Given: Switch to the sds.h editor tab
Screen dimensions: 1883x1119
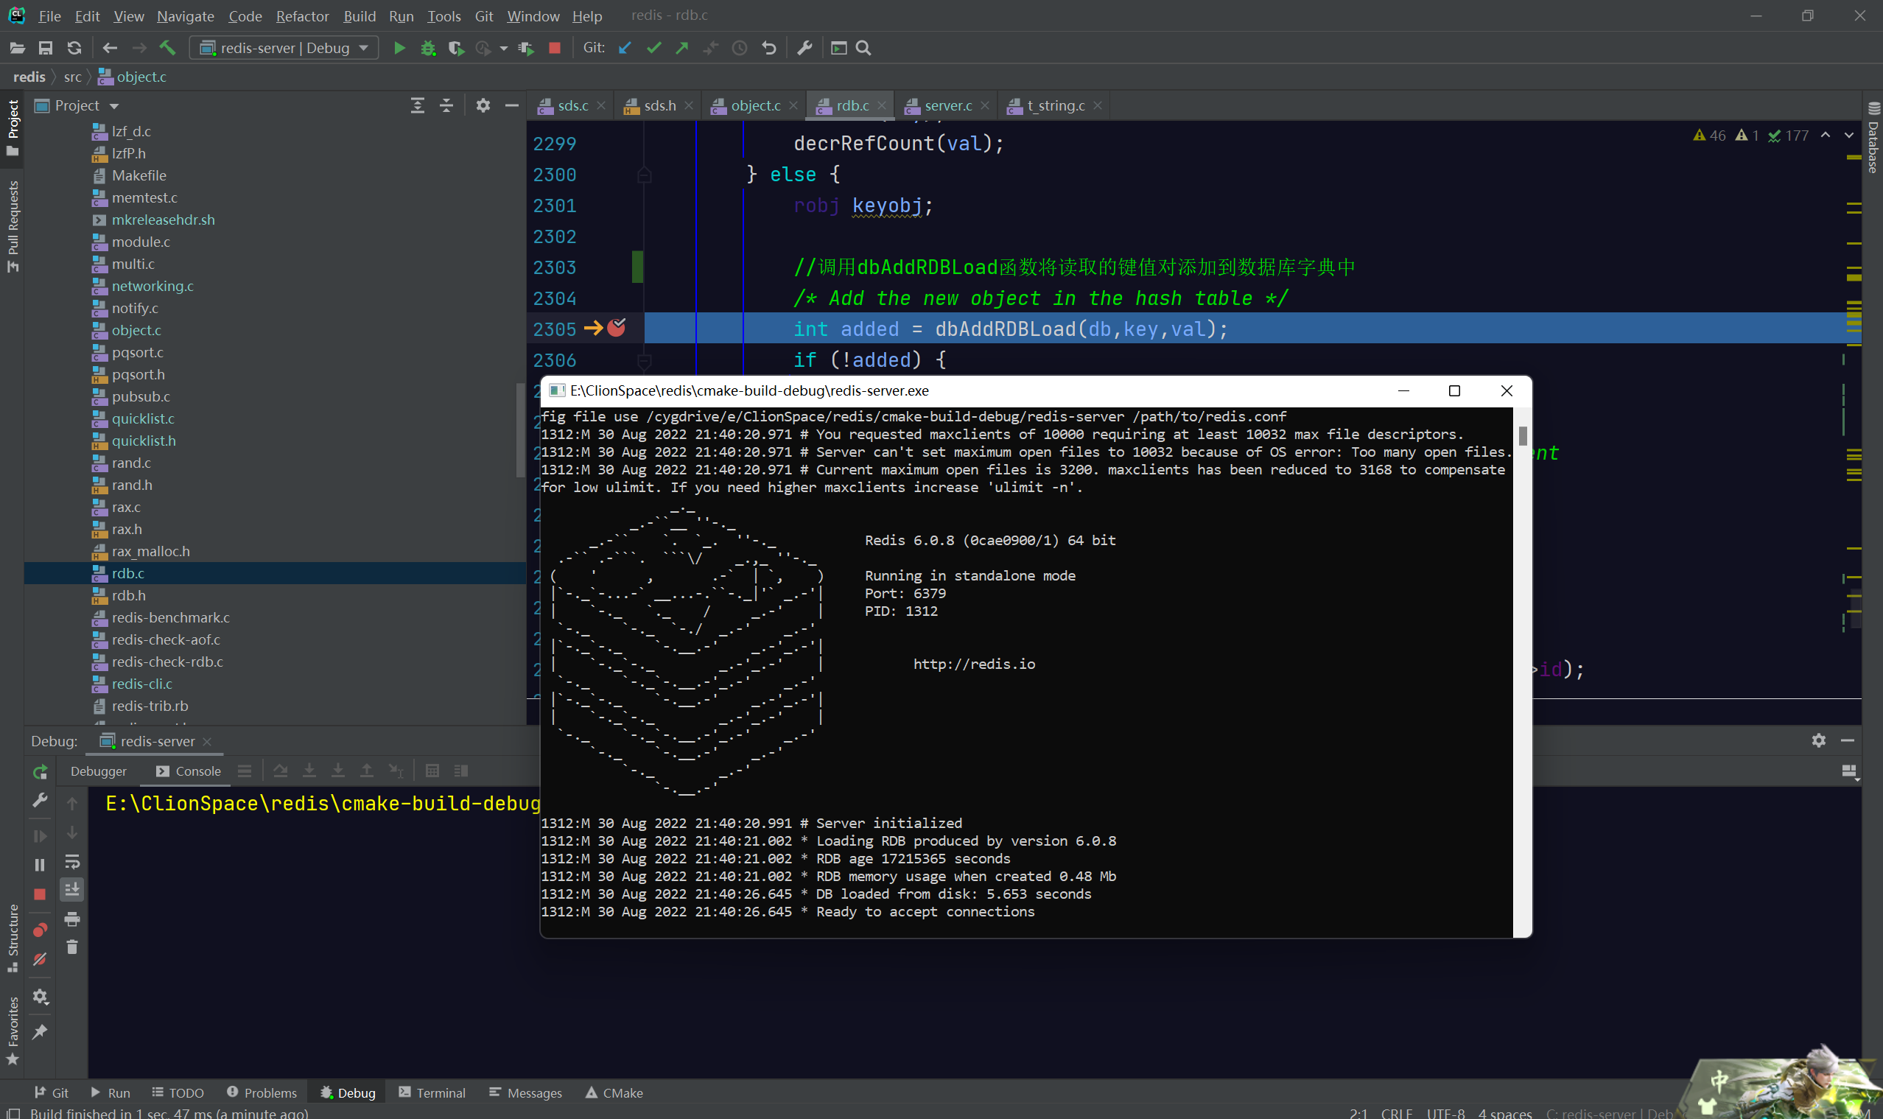Looking at the screenshot, I should coord(660,105).
